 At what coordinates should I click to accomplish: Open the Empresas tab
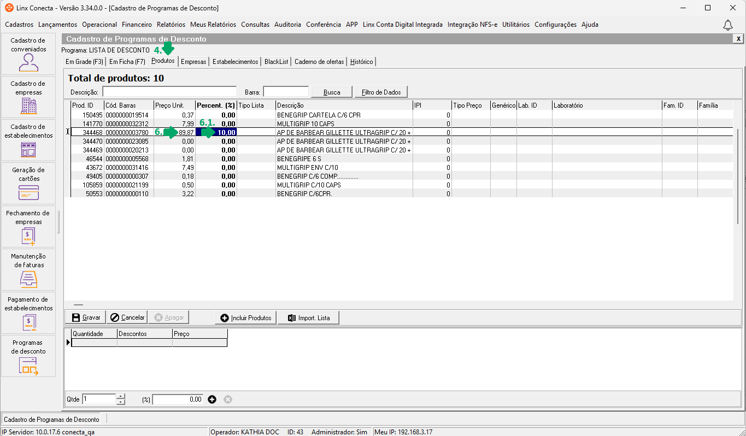[x=193, y=62]
